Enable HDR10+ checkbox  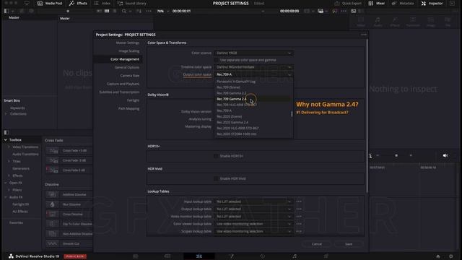[x=217, y=156]
